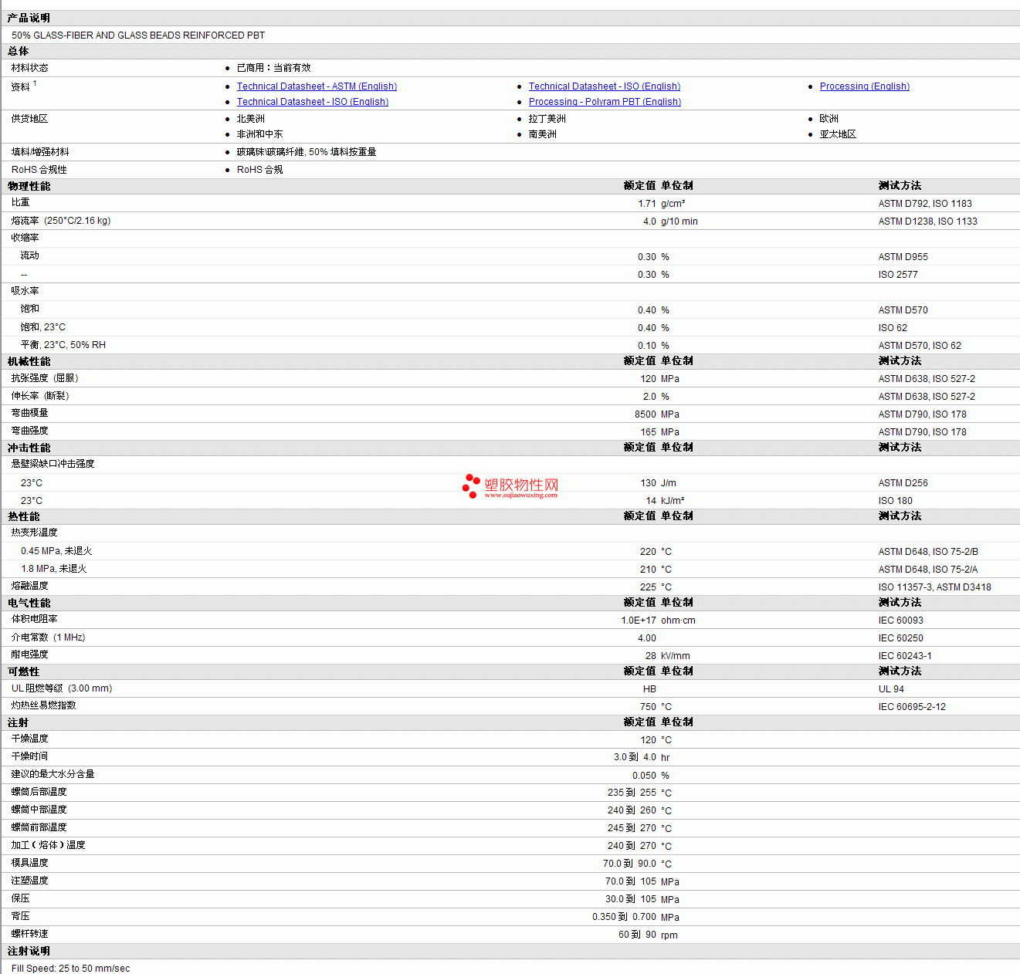Click the 供货地区 row label

point(30,119)
